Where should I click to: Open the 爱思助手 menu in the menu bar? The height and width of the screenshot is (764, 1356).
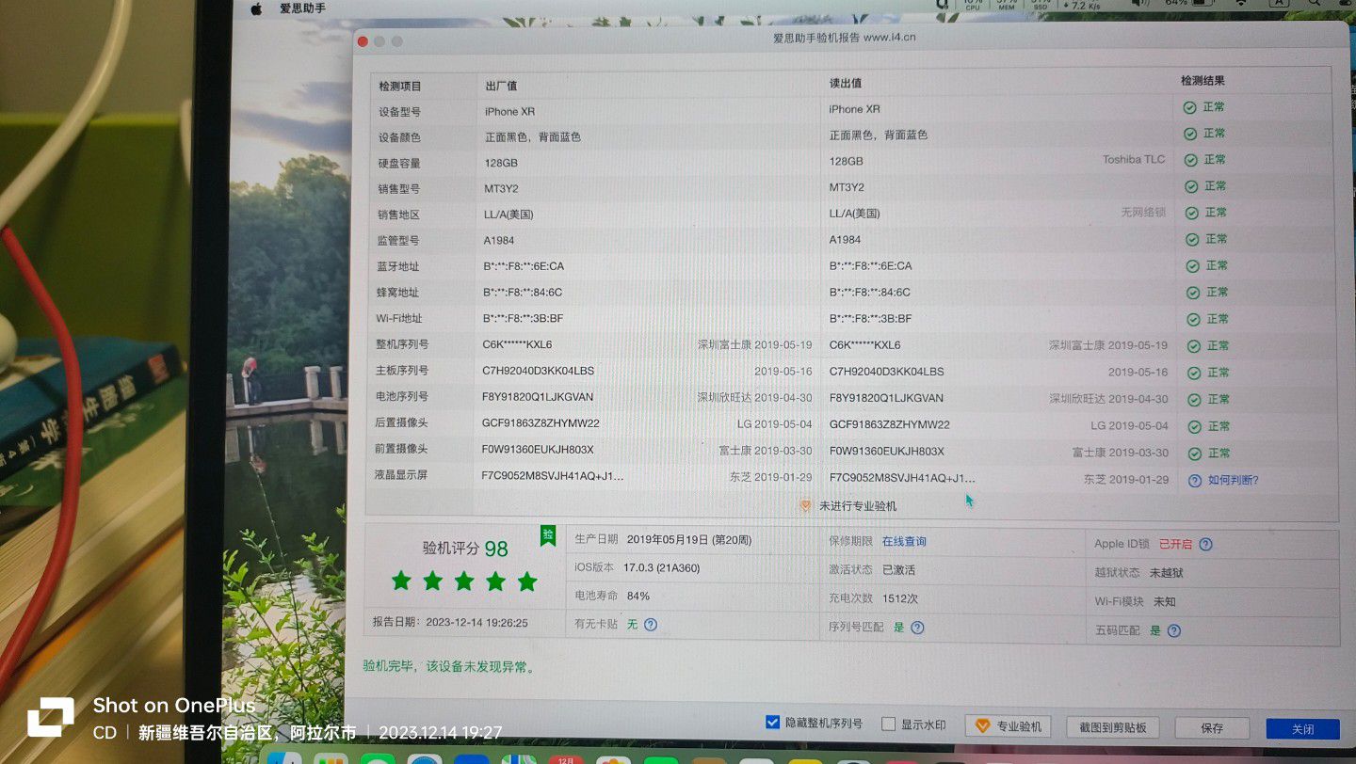[x=302, y=8]
